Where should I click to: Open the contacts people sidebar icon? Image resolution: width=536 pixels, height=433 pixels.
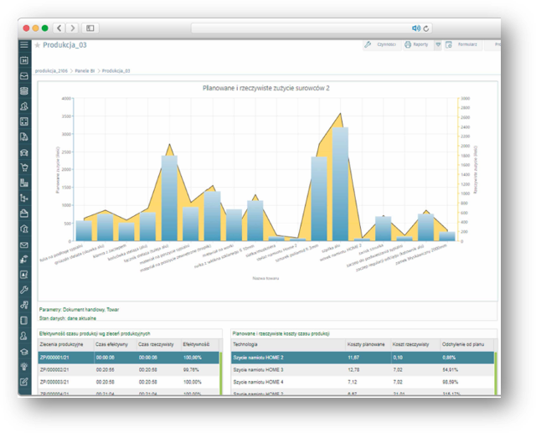click(24, 106)
